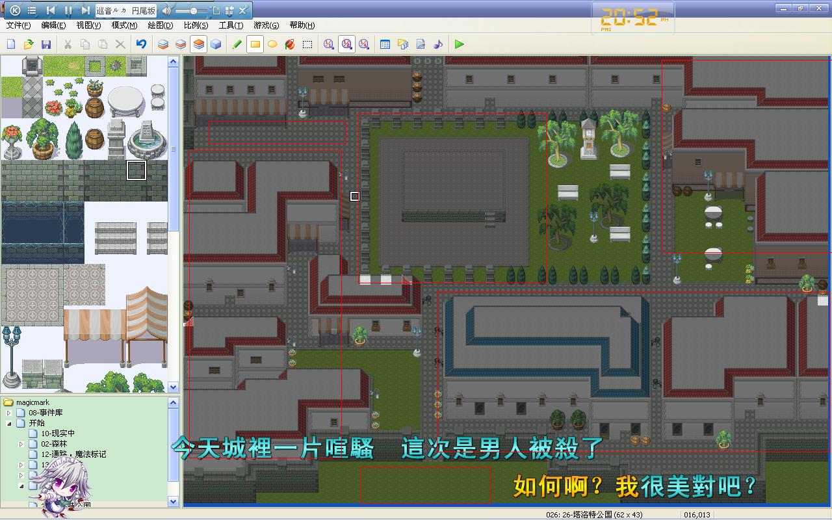Viewport: 832px width, 520px height.
Task: Skip to next track in music player
Action: pyautogui.click(x=85, y=10)
